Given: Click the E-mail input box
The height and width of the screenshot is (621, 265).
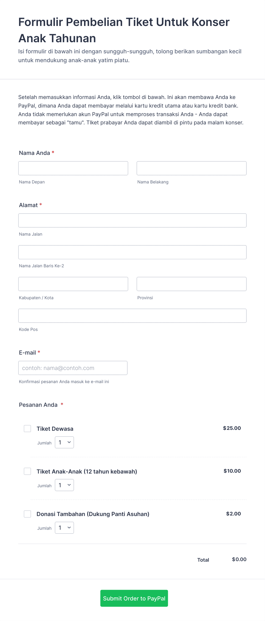Looking at the screenshot, I should [x=73, y=368].
